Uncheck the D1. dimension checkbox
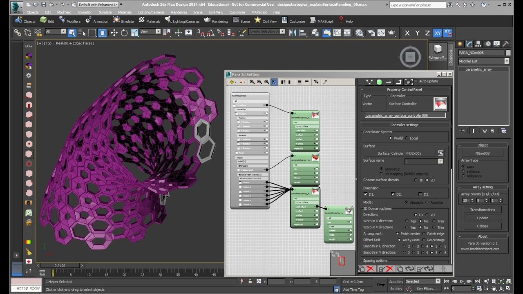This screenshot has height=294, width=523. pyautogui.click(x=365, y=194)
